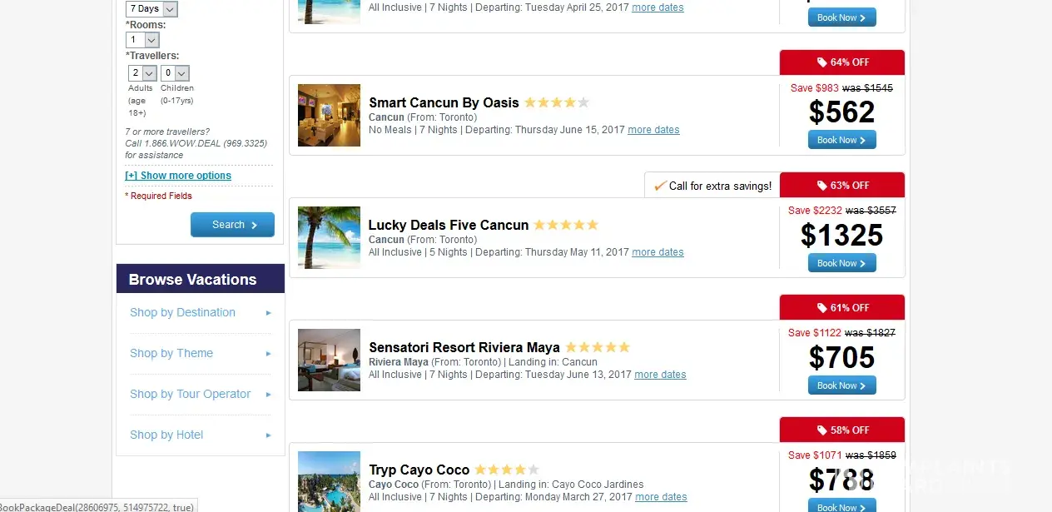This screenshot has height=512, width=1052.
Task: Click arrow beside Shop by Hotel
Action: [x=269, y=435]
